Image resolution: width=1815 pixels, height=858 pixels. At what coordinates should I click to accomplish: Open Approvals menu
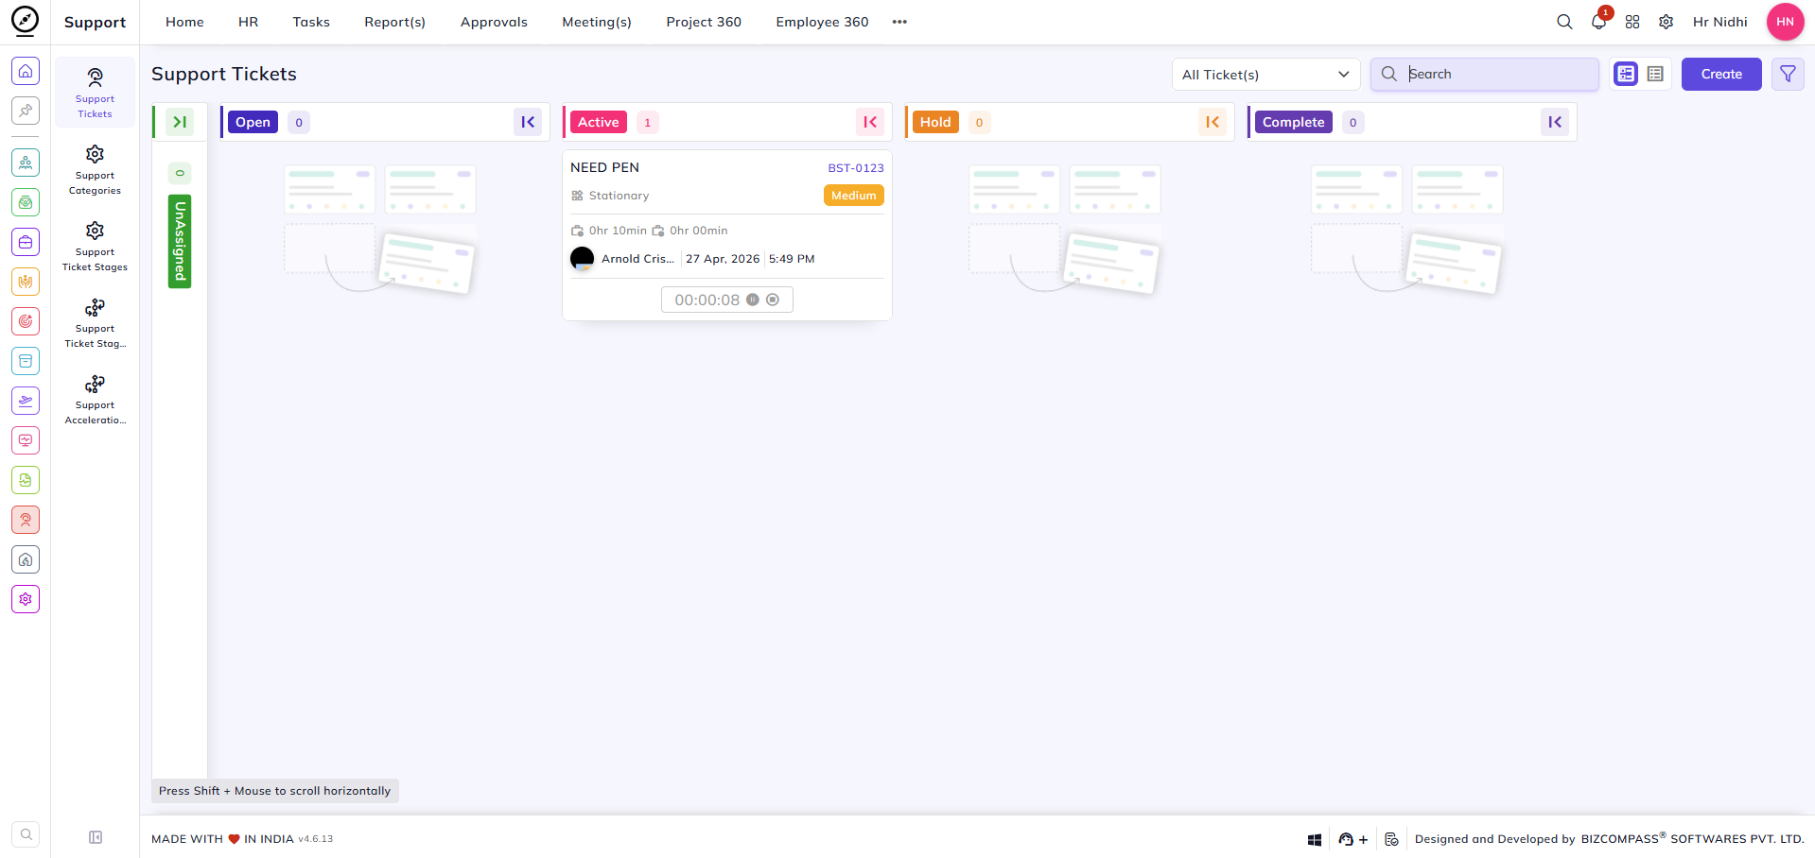click(494, 22)
